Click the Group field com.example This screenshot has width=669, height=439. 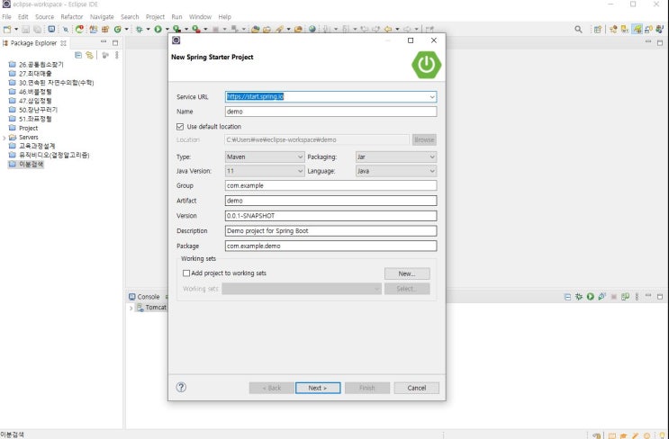click(330, 185)
